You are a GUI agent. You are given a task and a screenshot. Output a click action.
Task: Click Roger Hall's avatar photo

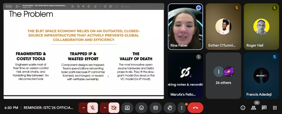[x=261, y=26]
